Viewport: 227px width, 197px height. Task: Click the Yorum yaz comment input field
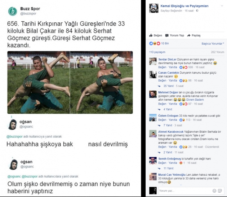pos(185,191)
